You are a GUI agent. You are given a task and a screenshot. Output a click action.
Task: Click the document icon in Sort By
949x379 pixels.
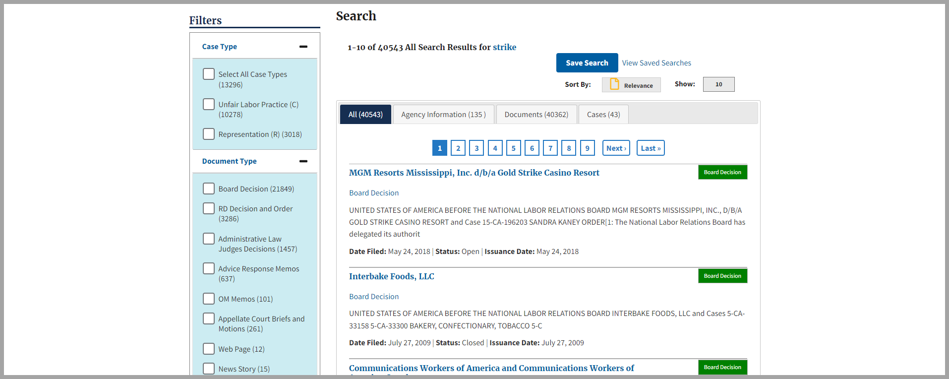coord(614,84)
